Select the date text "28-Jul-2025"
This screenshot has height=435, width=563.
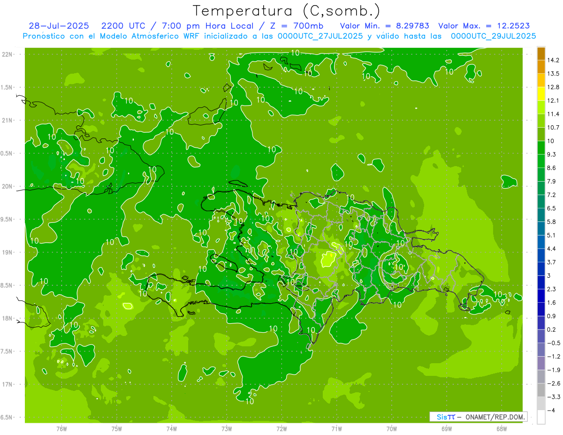coord(60,26)
